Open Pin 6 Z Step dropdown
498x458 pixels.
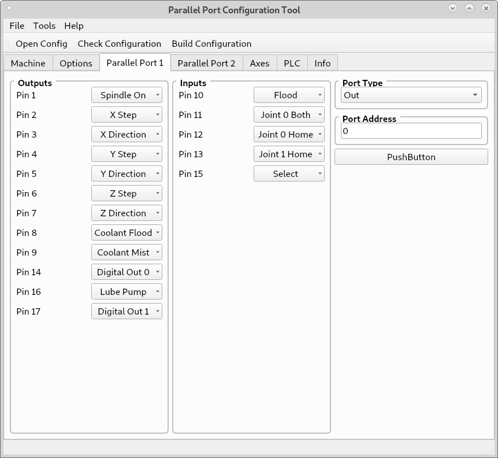[127, 194]
